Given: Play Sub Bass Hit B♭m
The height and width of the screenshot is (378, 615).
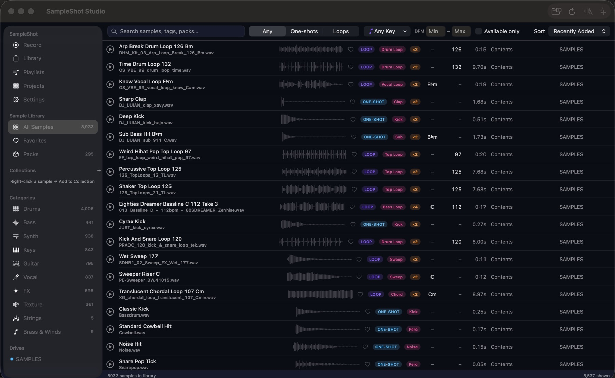Looking at the screenshot, I should (110, 137).
